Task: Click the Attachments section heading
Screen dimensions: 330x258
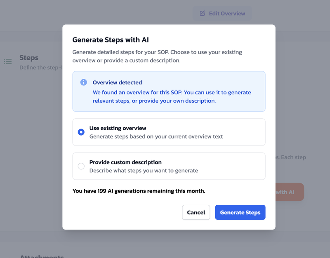Action: point(42,256)
